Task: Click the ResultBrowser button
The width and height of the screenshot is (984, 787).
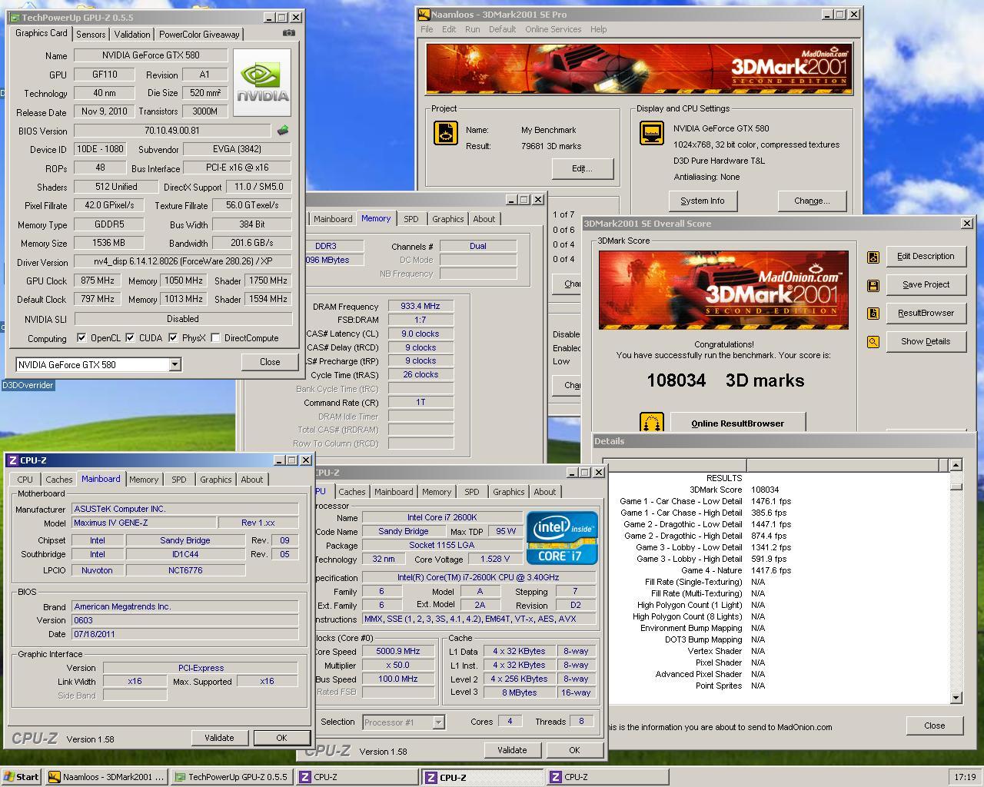Action: coord(926,313)
